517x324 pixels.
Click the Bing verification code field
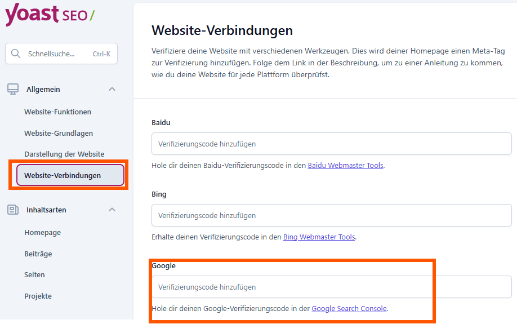click(331, 215)
